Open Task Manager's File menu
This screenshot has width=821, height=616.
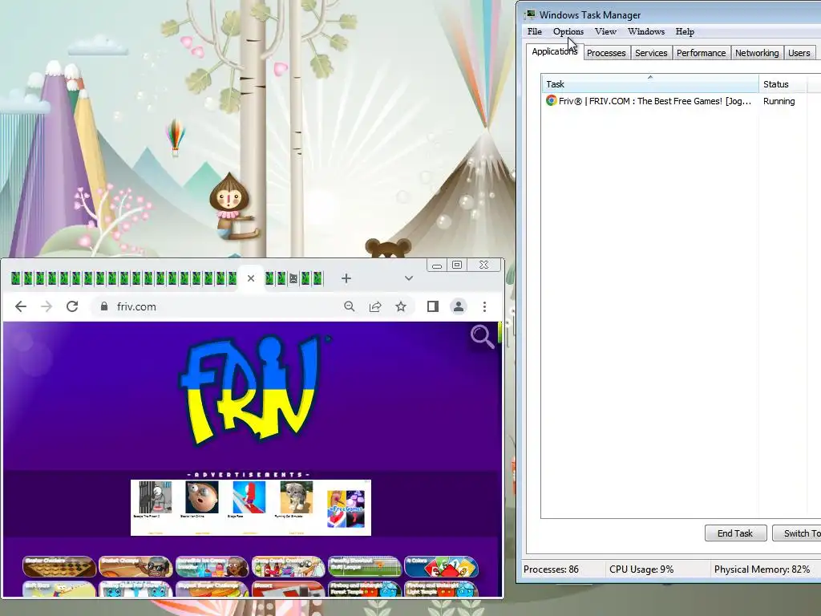click(535, 31)
